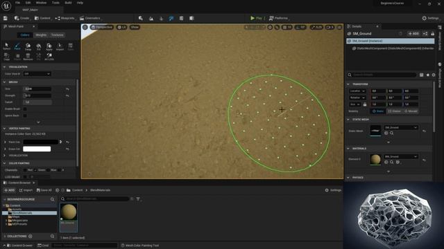The image size is (444, 249).
Task: Toggle the Ignore Back-Facing checkbox
Action: point(25,116)
